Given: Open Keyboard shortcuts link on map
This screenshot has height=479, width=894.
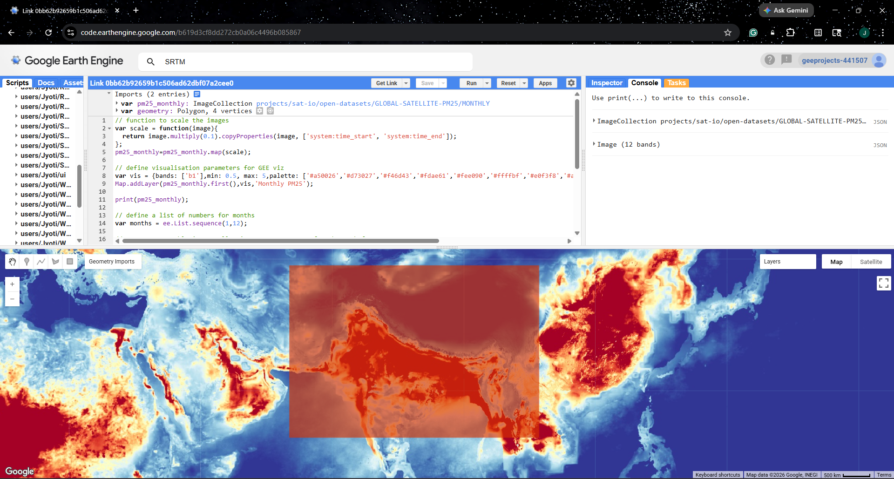Looking at the screenshot, I should (718, 475).
